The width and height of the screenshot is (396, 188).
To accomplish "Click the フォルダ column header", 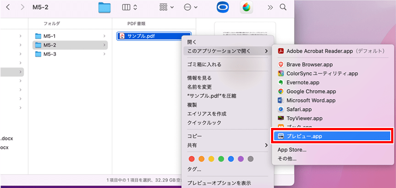I will (x=52, y=24).
